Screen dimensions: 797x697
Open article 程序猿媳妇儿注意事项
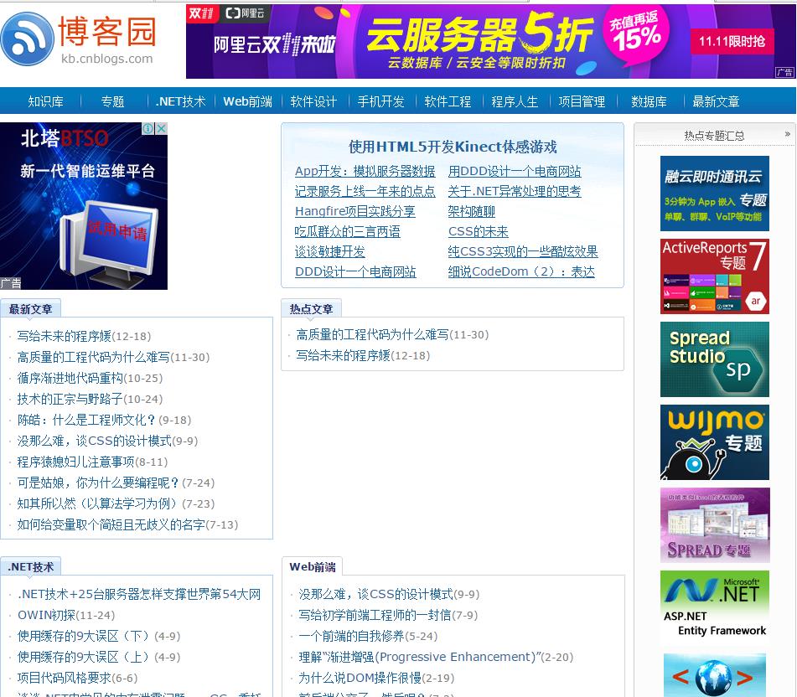click(x=75, y=462)
